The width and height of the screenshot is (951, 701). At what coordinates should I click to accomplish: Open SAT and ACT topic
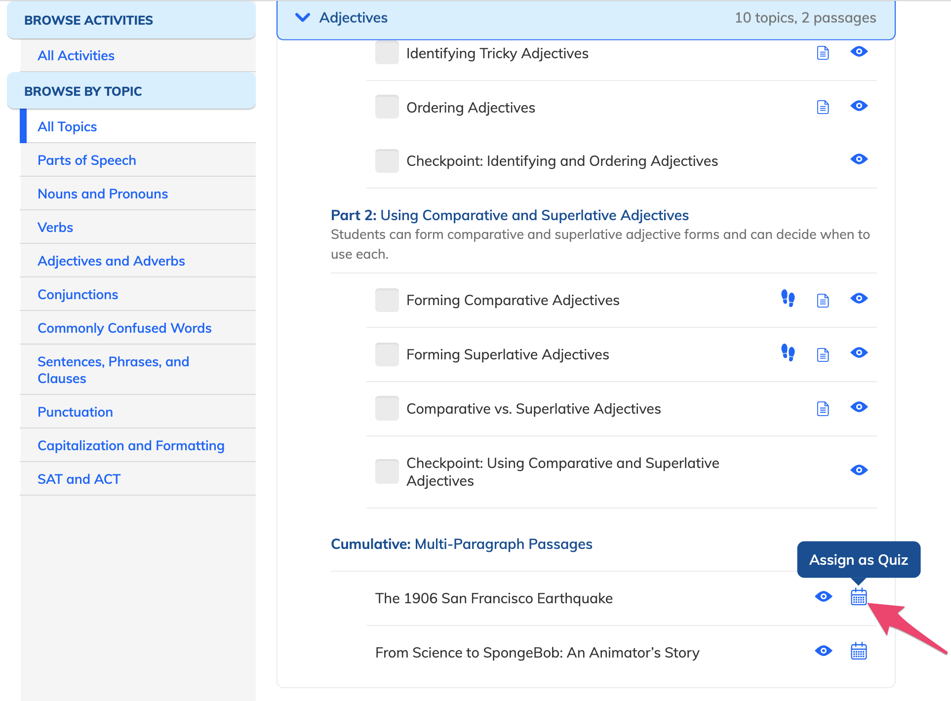click(79, 479)
